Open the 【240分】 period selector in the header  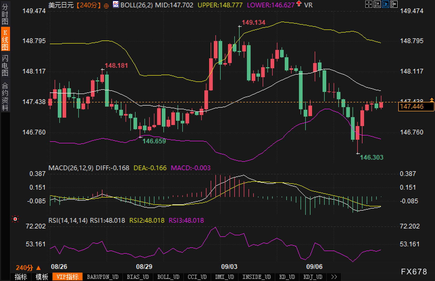(89, 5)
